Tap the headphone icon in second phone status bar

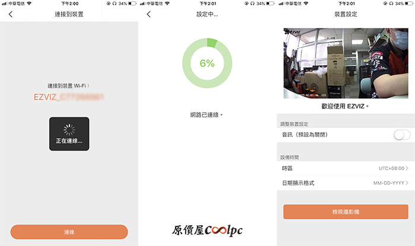[252, 4]
